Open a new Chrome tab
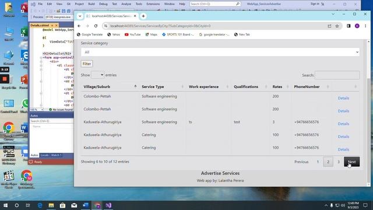The height and width of the screenshot is (210, 373). coord(143,16)
